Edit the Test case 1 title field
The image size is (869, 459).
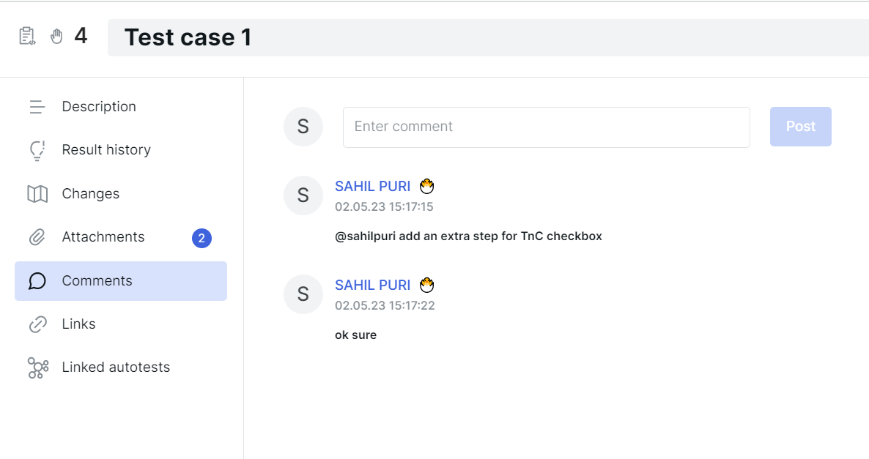488,37
